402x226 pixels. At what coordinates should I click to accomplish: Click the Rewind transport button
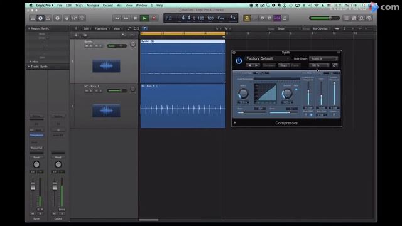coord(117,18)
